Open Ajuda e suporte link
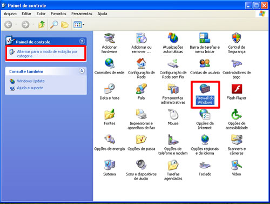The image size is (270, 204). [30, 88]
